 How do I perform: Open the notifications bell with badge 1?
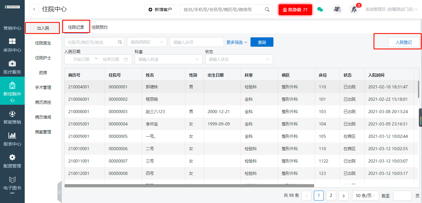click(354, 9)
